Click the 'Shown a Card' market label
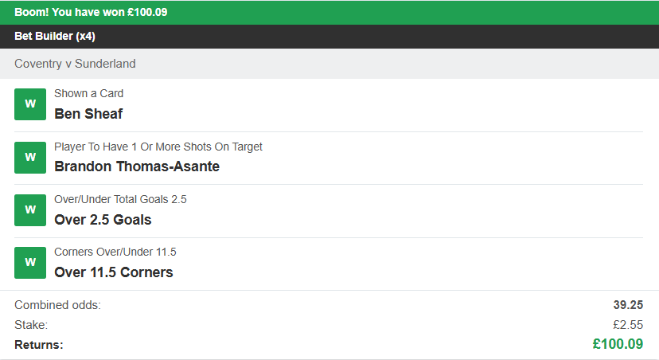The width and height of the screenshot is (659, 360). 88,93
